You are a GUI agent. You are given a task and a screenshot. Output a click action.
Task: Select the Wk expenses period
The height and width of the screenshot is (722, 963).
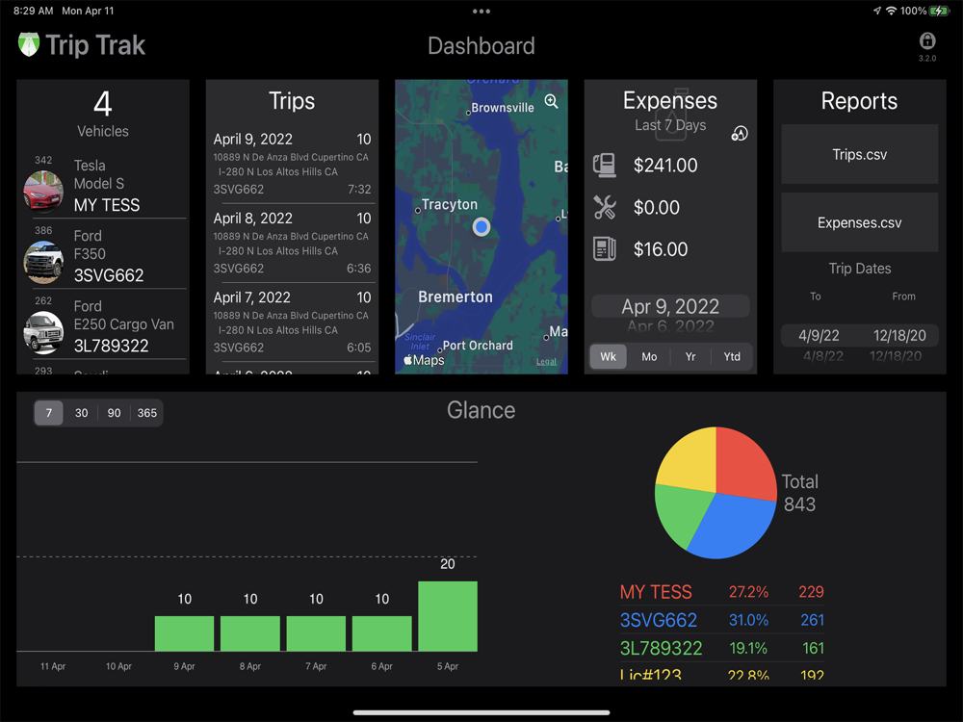click(608, 357)
